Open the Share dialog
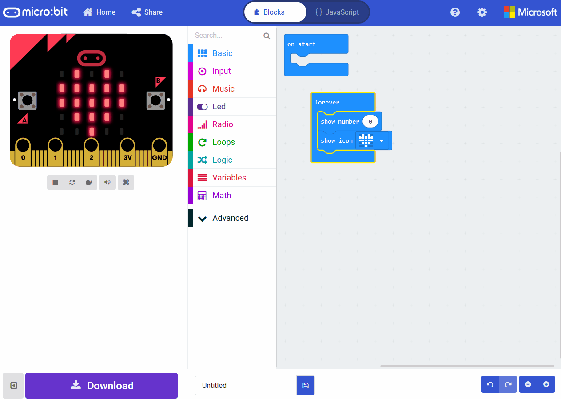This screenshot has width=561, height=399. coord(147,12)
